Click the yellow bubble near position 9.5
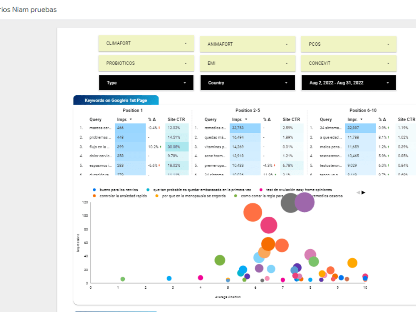The height and width of the screenshot is (312, 416). tap(352, 263)
